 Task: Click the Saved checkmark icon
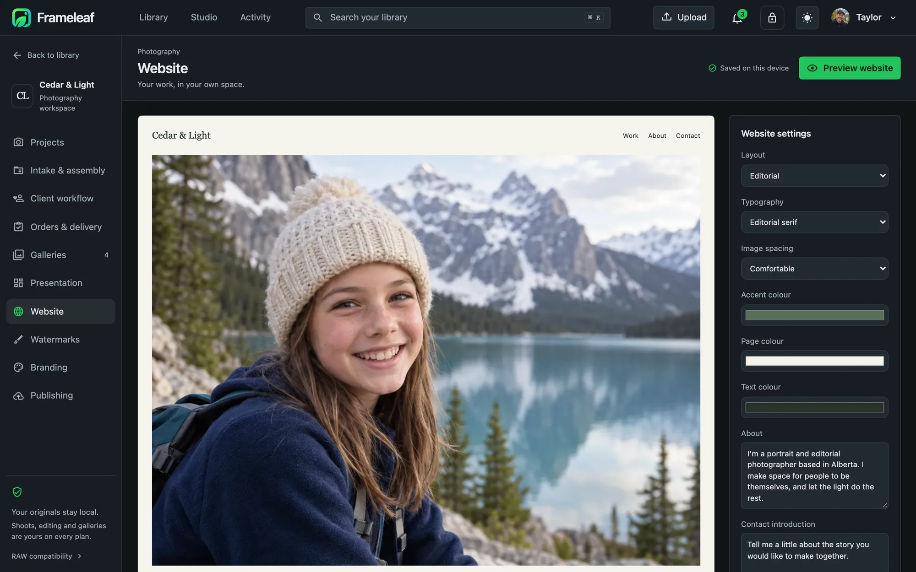(x=712, y=68)
